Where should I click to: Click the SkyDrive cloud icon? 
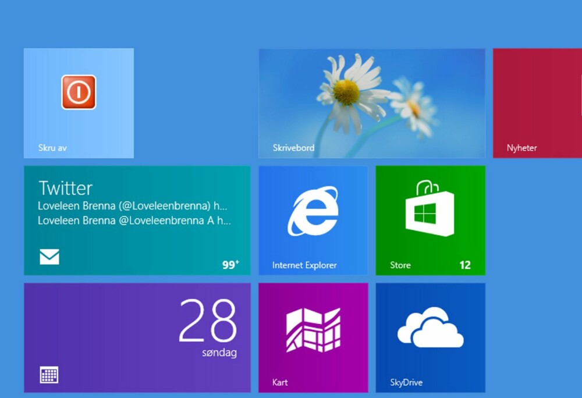click(x=431, y=327)
